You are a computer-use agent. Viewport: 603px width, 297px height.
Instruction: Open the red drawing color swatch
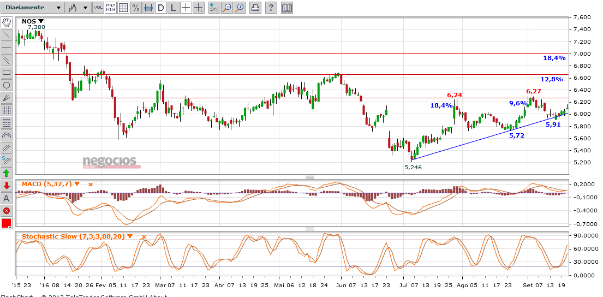pos(7,223)
